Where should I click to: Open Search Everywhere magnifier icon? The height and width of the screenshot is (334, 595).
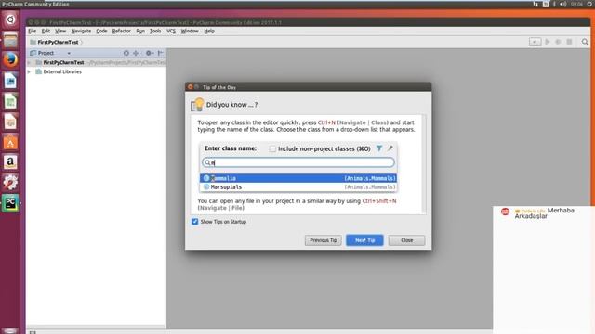[x=585, y=42]
